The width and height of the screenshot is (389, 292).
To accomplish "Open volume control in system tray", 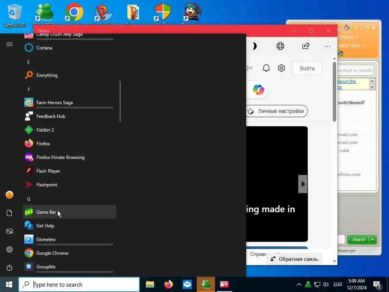I will click(x=326, y=284).
